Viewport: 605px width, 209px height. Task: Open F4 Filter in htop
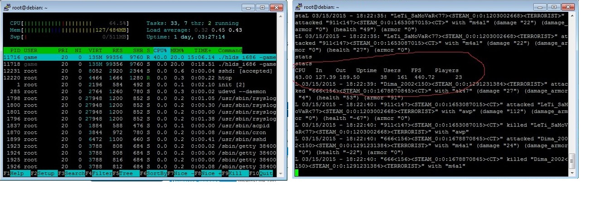tap(99, 173)
